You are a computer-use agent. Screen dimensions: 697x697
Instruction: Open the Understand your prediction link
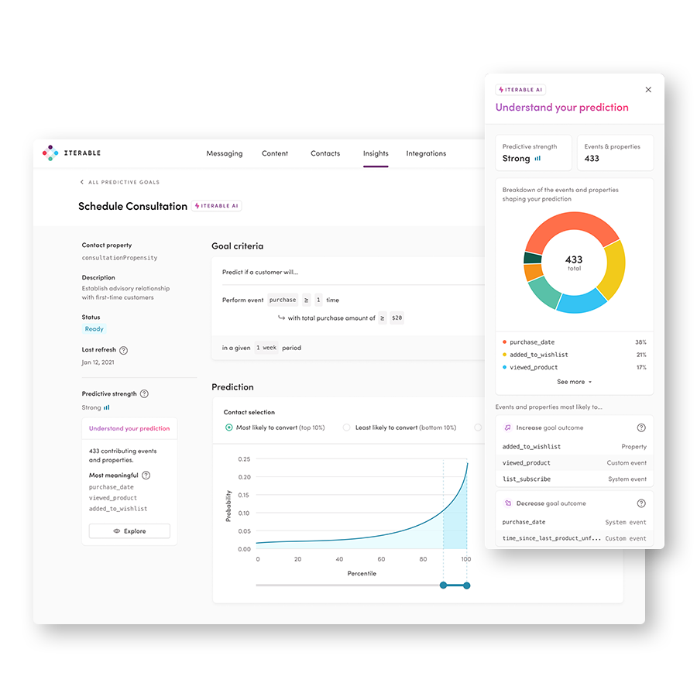(x=129, y=428)
